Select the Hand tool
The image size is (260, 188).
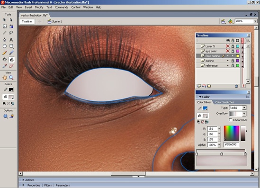[x=5, y=78]
